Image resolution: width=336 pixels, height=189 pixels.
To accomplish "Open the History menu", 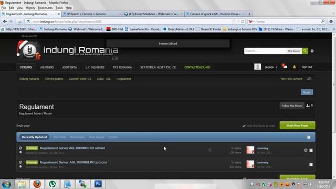I will pos(30,8).
